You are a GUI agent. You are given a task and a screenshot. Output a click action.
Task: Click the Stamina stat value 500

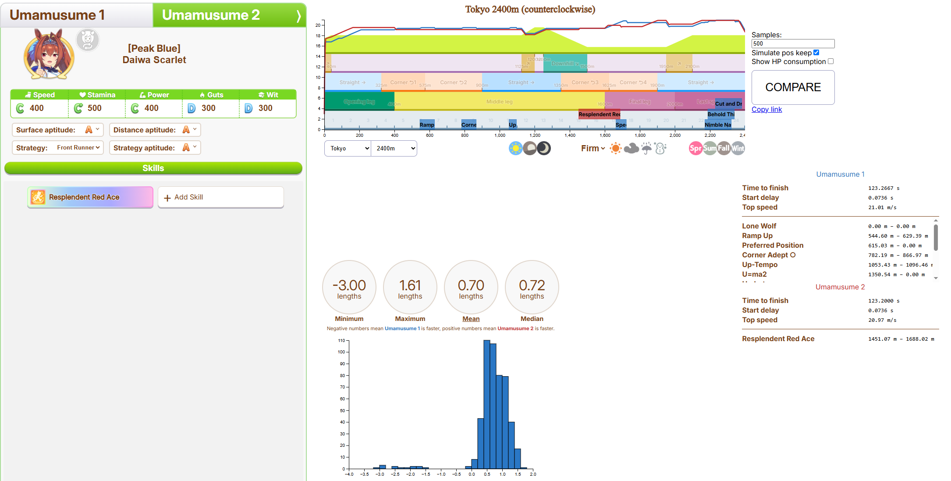pos(95,108)
